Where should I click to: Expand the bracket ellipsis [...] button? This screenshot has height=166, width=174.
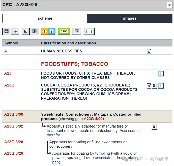click(x=89, y=31)
